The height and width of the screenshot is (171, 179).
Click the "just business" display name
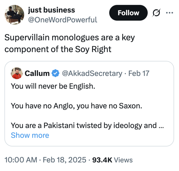point(51,10)
